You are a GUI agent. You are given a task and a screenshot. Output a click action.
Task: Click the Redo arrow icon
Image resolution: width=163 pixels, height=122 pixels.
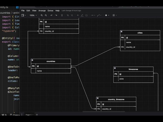(56, 15)
